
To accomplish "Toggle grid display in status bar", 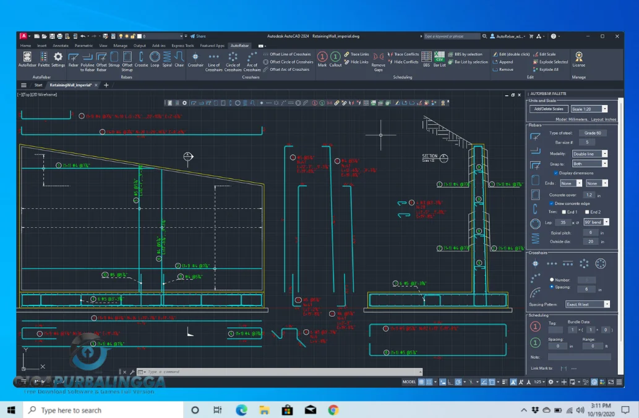I will pyautogui.click(x=421, y=382).
